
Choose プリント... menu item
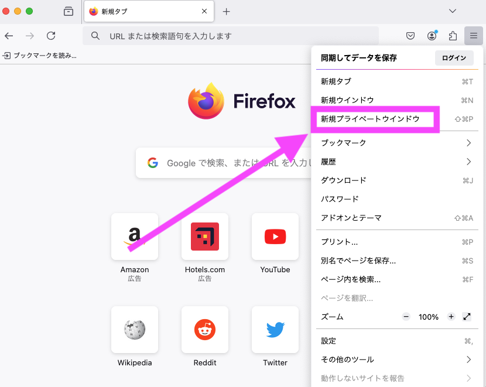pyautogui.click(x=397, y=242)
